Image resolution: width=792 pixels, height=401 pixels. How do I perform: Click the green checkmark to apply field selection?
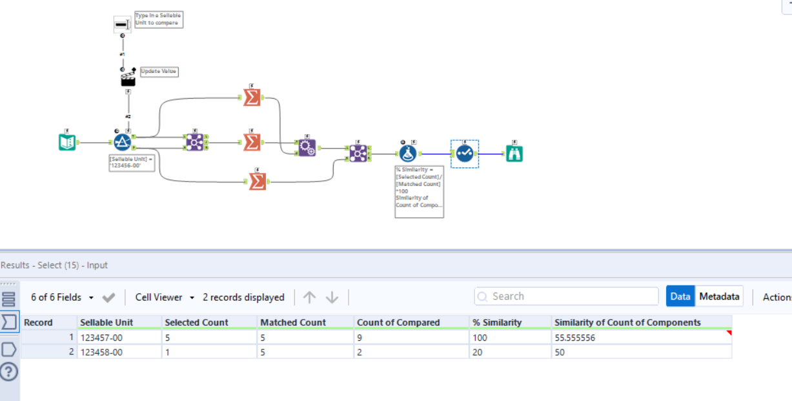coord(108,297)
